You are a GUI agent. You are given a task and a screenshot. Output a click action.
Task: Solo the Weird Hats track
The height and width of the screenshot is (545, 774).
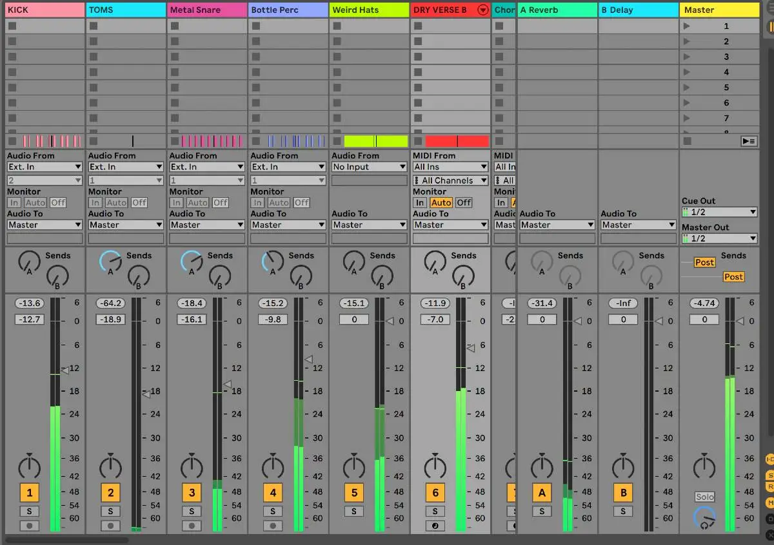click(353, 512)
